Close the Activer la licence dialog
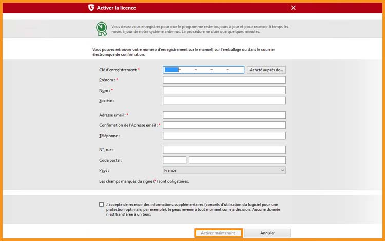The height and width of the screenshot is (241, 385). point(293,8)
